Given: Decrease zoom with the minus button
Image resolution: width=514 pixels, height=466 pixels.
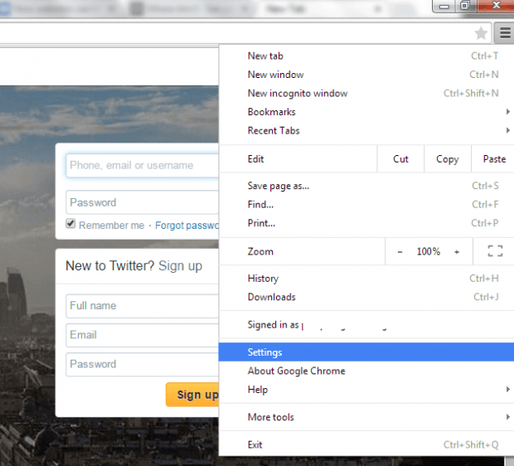Looking at the screenshot, I should pyautogui.click(x=400, y=252).
